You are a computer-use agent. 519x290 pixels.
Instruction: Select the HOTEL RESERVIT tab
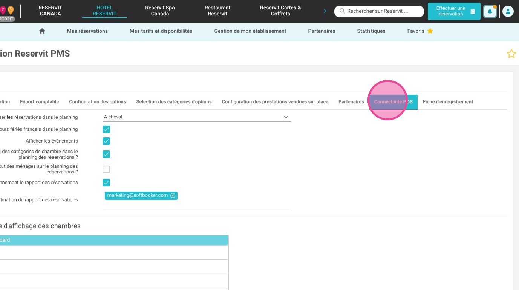tap(104, 11)
